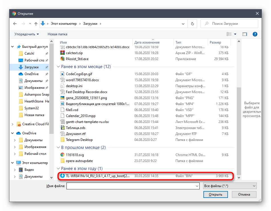Toggle the preview pane icon
Image resolution: width=271 pixels, height=211 pixels.
244,34
